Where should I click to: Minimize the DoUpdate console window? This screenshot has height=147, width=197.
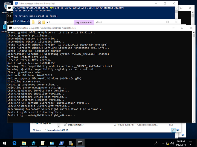tap(173, 28)
